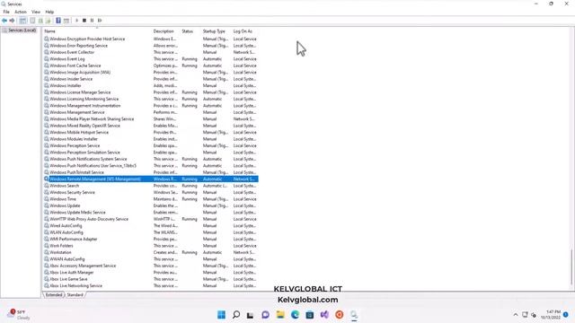This screenshot has height=323, width=575.
Task: Click the Forward arrow in the toolbar
Action: (x=12, y=21)
